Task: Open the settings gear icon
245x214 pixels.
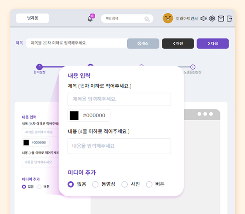Action: point(212,18)
